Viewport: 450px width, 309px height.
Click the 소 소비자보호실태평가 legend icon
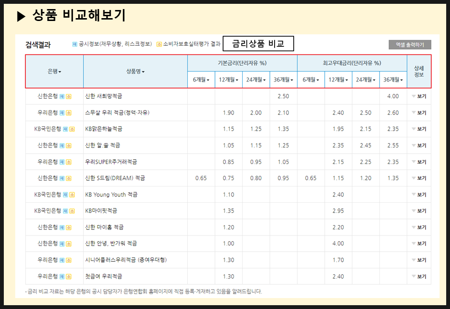[159, 43]
